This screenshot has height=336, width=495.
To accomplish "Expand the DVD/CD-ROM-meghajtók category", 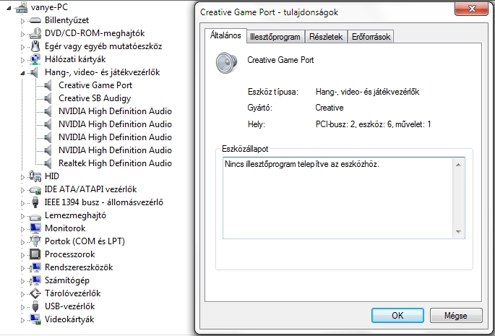I will pyautogui.click(x=22, y=34).
